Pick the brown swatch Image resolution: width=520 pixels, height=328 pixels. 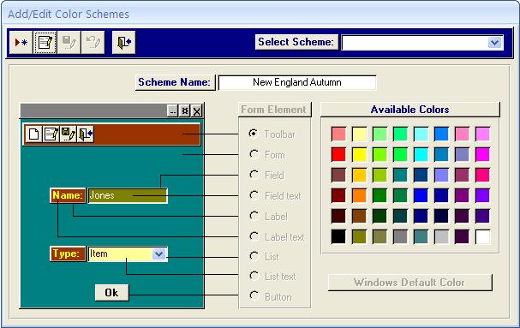tap(359, 216)
